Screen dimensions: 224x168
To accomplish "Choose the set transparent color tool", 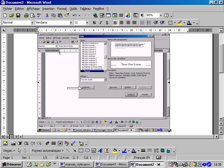I will tap(73, 143).
